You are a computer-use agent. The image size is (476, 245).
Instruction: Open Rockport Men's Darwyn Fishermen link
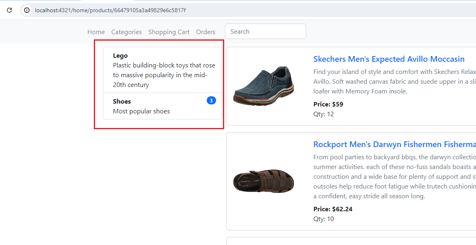point(395,144)
